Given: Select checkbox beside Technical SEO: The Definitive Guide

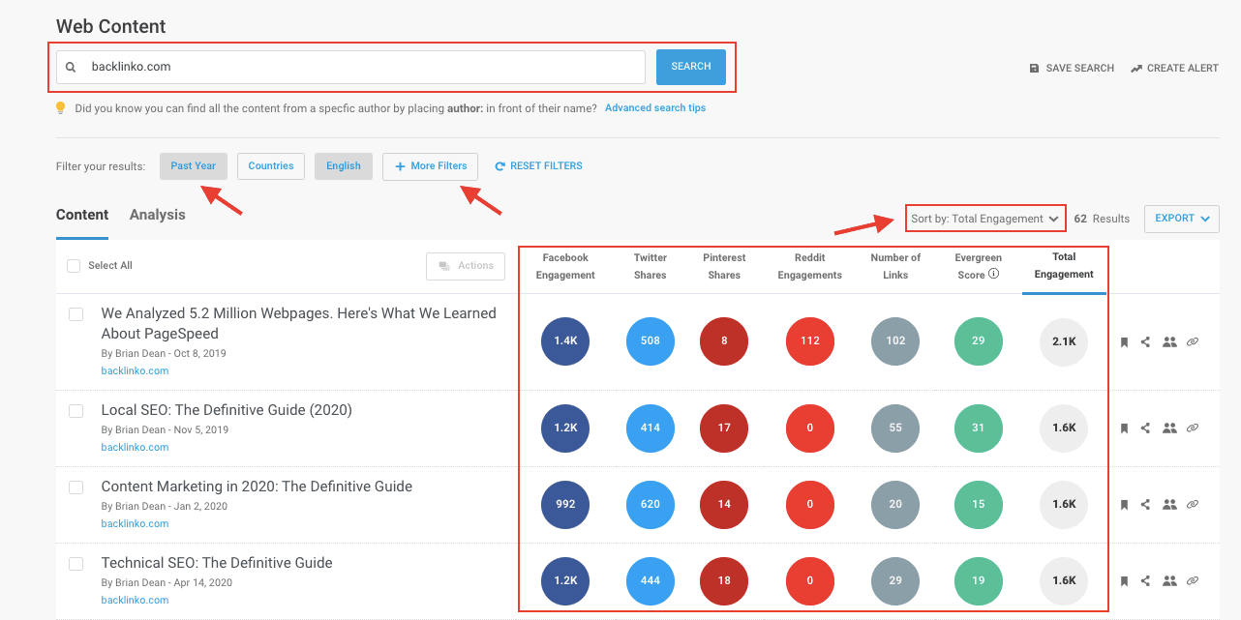Looking at the screenshot, I should tap(76, 564).
